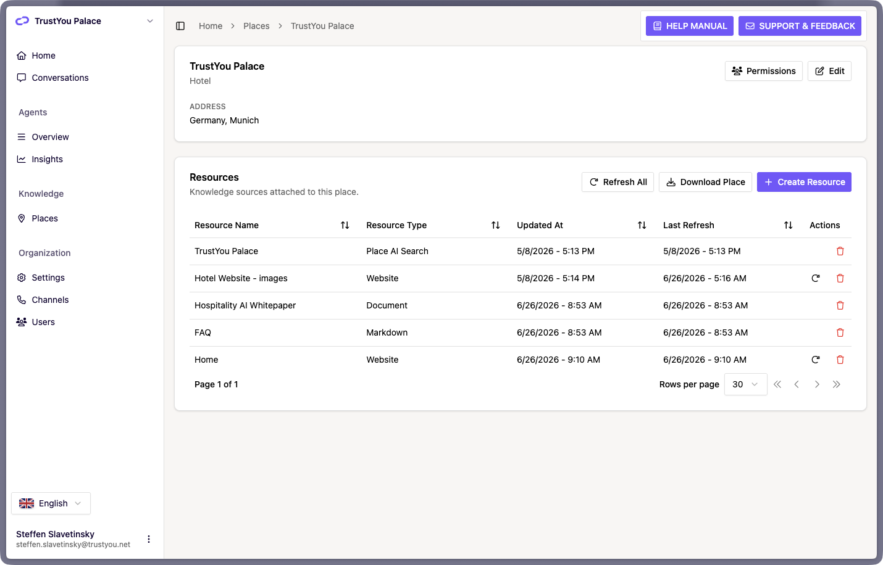The image size is (883, 565).
Task: Click the 'Germany, Munich' address text
Action: click(224, 120)
